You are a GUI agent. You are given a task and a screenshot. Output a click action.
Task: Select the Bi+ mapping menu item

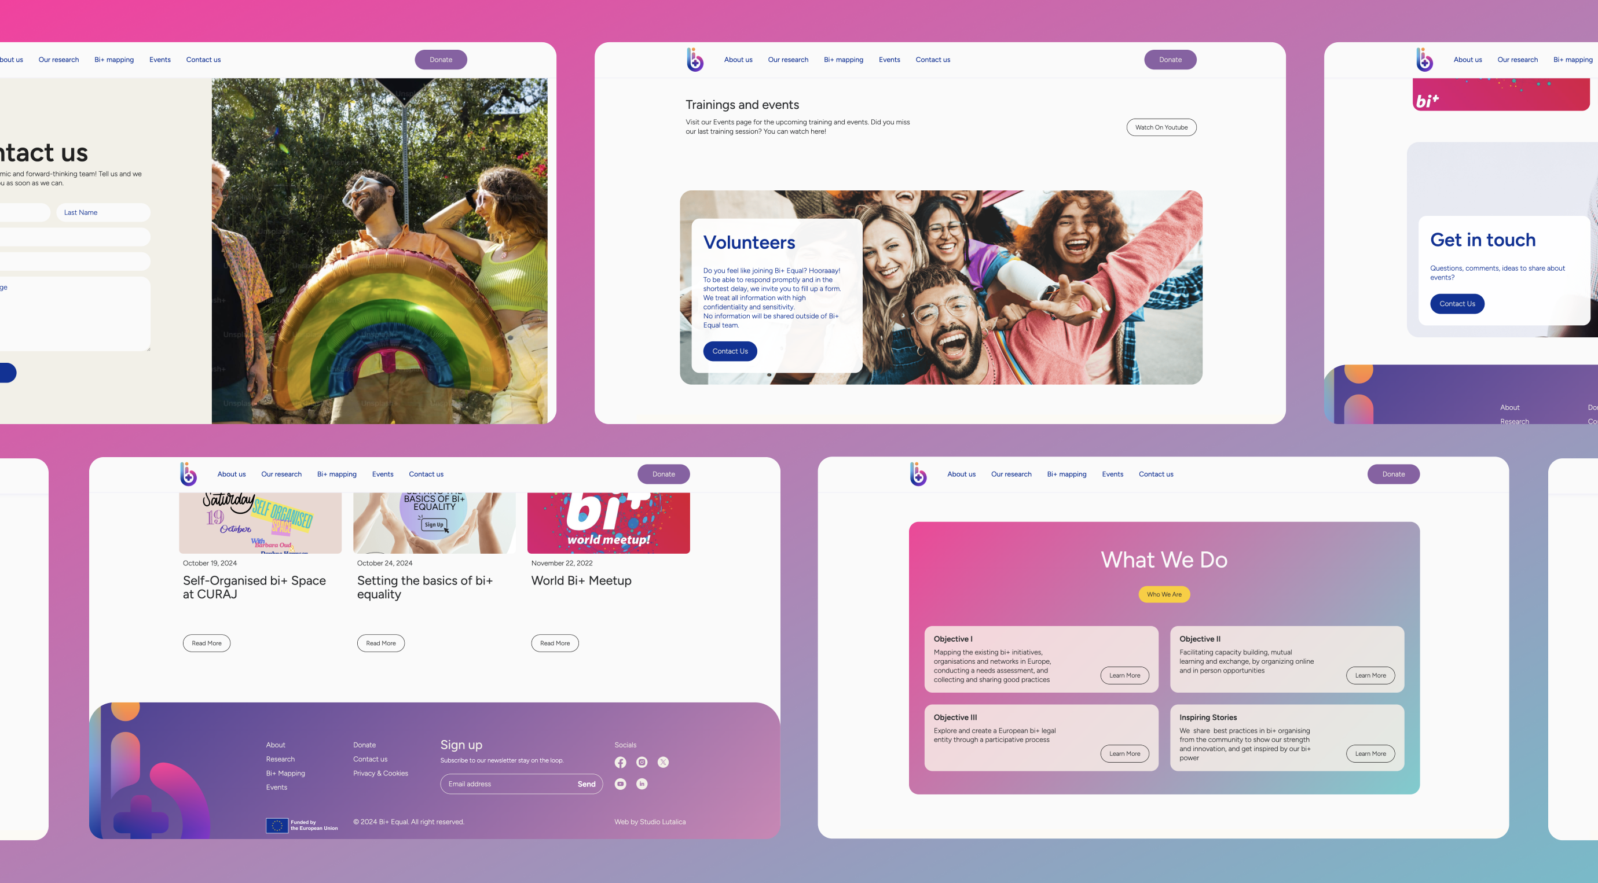pyautogui.click(x=113, y=58)
